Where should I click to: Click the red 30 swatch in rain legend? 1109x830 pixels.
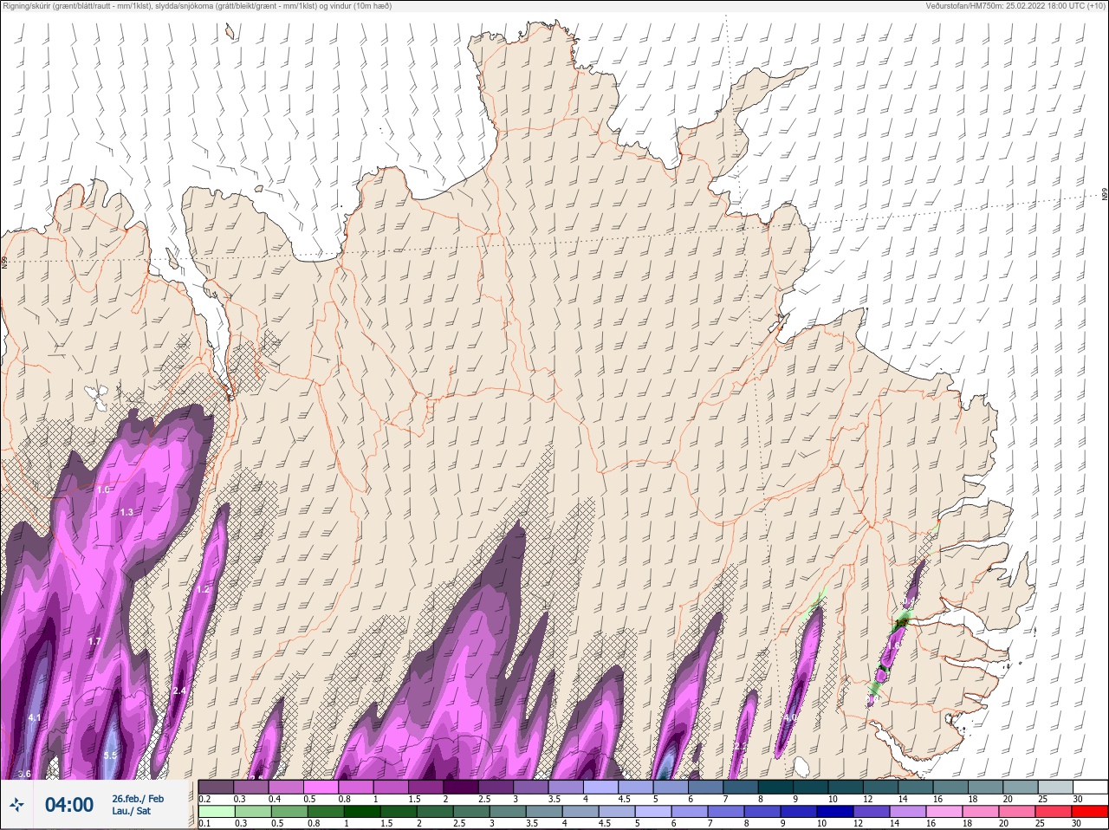click(1090, 812)
